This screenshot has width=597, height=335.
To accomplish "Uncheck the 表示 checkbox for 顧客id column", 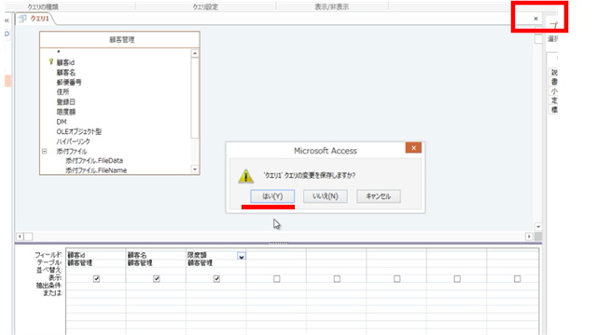I will pyautogui.click(x=96, y=279).
